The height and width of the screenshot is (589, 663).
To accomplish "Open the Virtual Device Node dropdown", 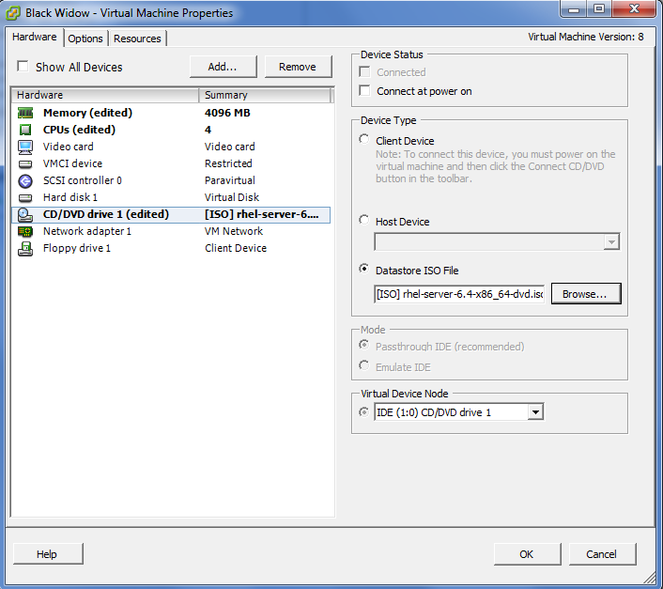I will [534, 412].
